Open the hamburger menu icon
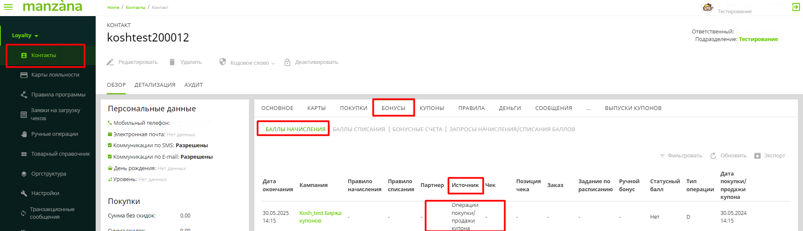 click(8, 7)
